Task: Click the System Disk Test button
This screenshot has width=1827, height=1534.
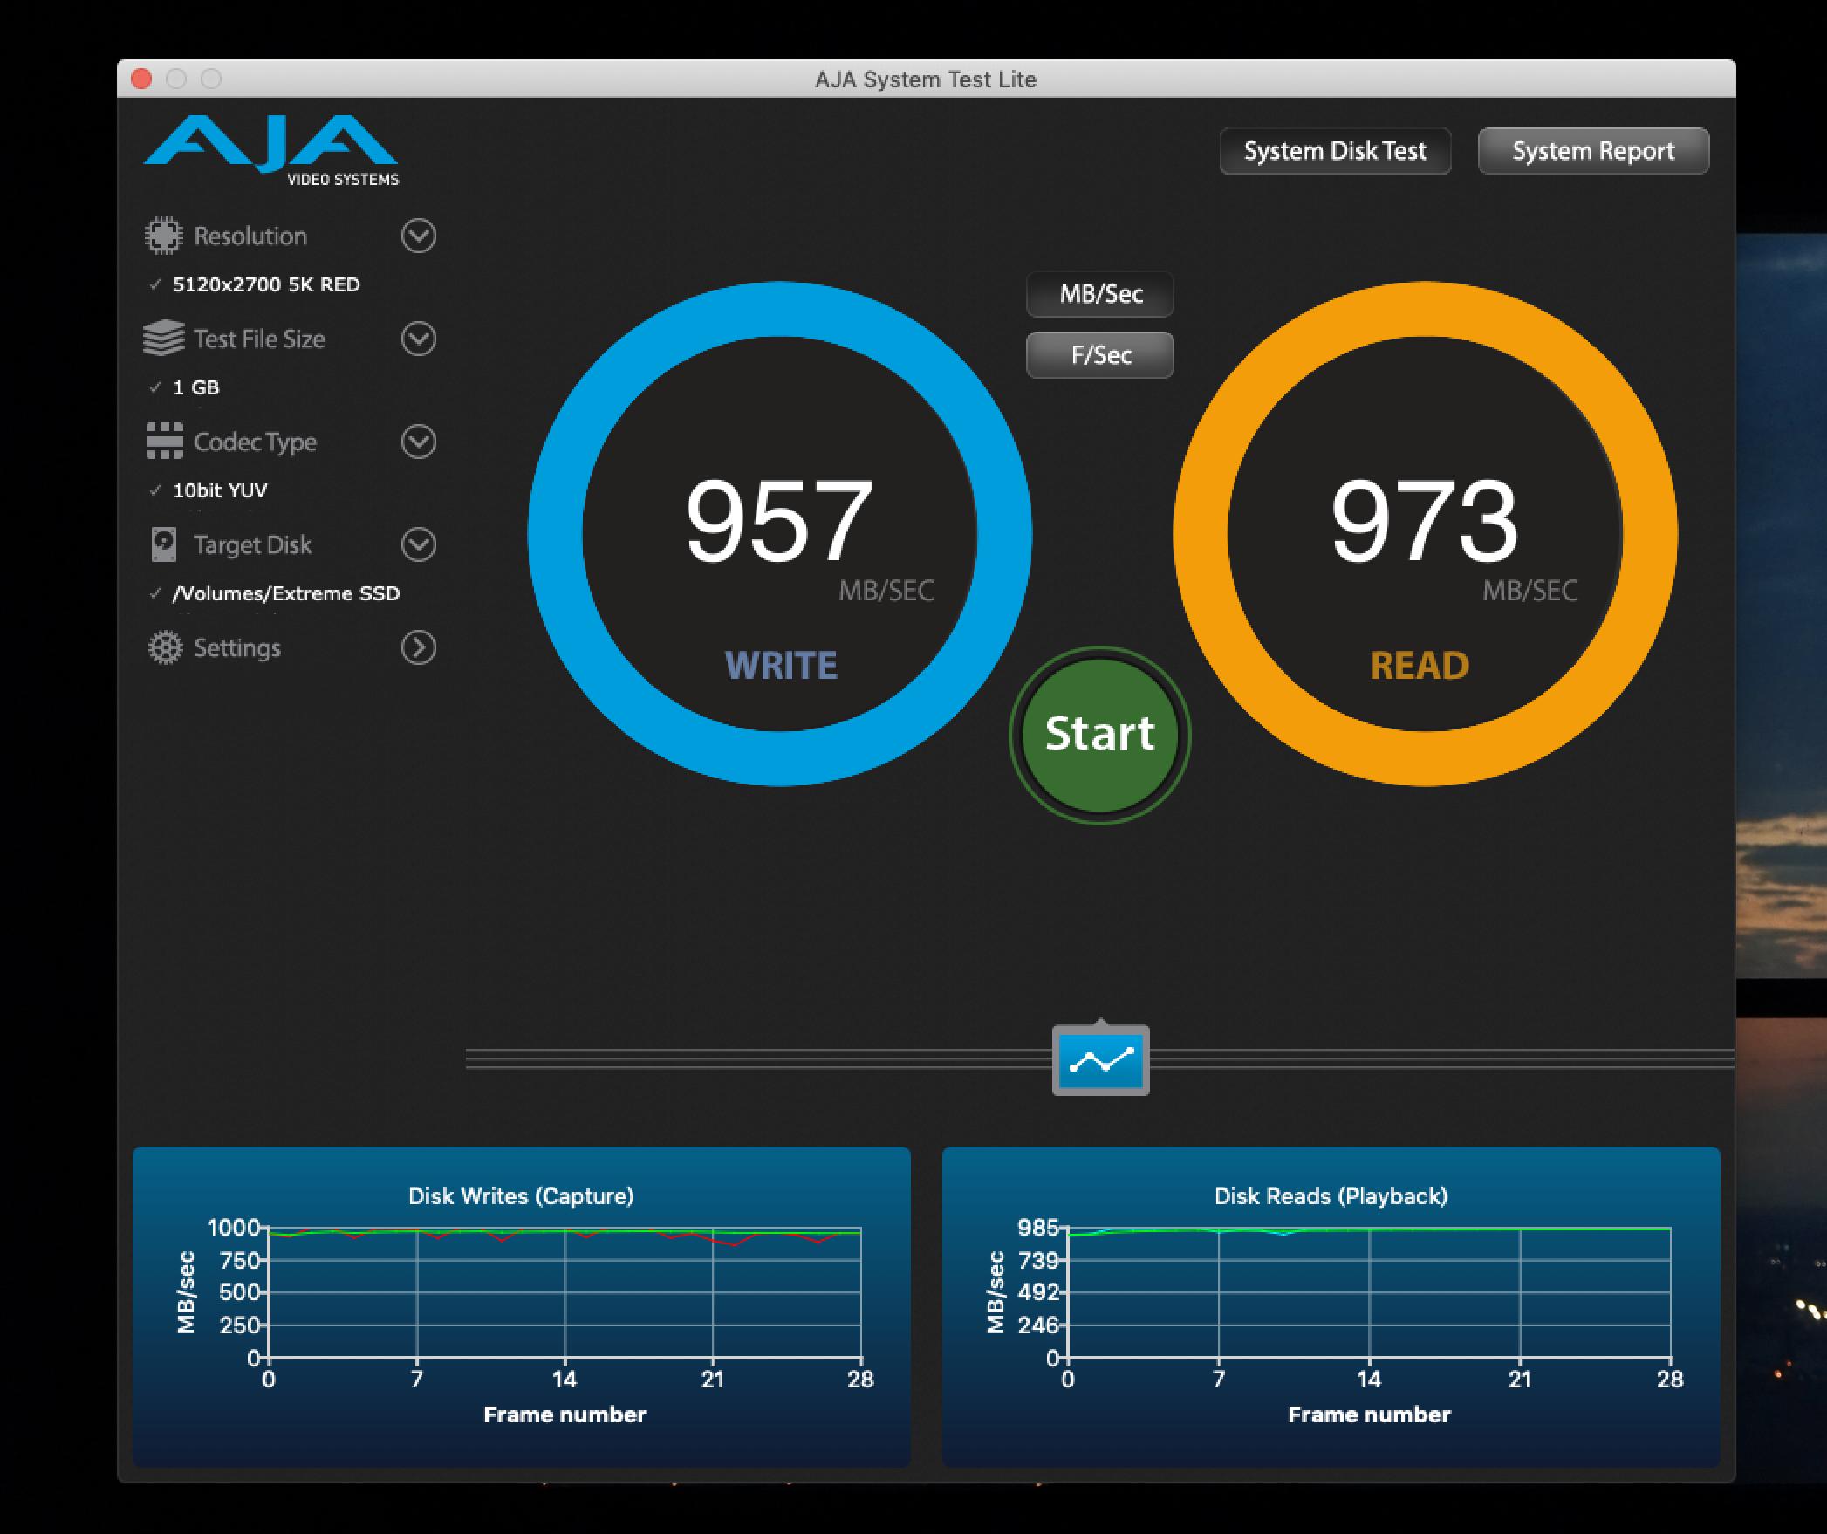Action: 1335,151
